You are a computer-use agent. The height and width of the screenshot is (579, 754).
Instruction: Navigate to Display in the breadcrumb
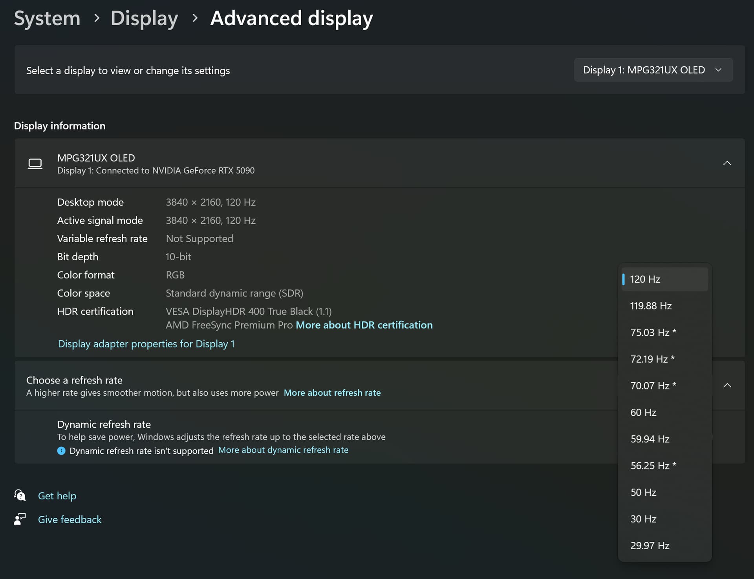[144, 18]
